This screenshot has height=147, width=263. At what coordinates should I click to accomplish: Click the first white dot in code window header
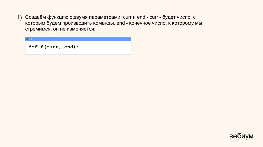[27, 39]
